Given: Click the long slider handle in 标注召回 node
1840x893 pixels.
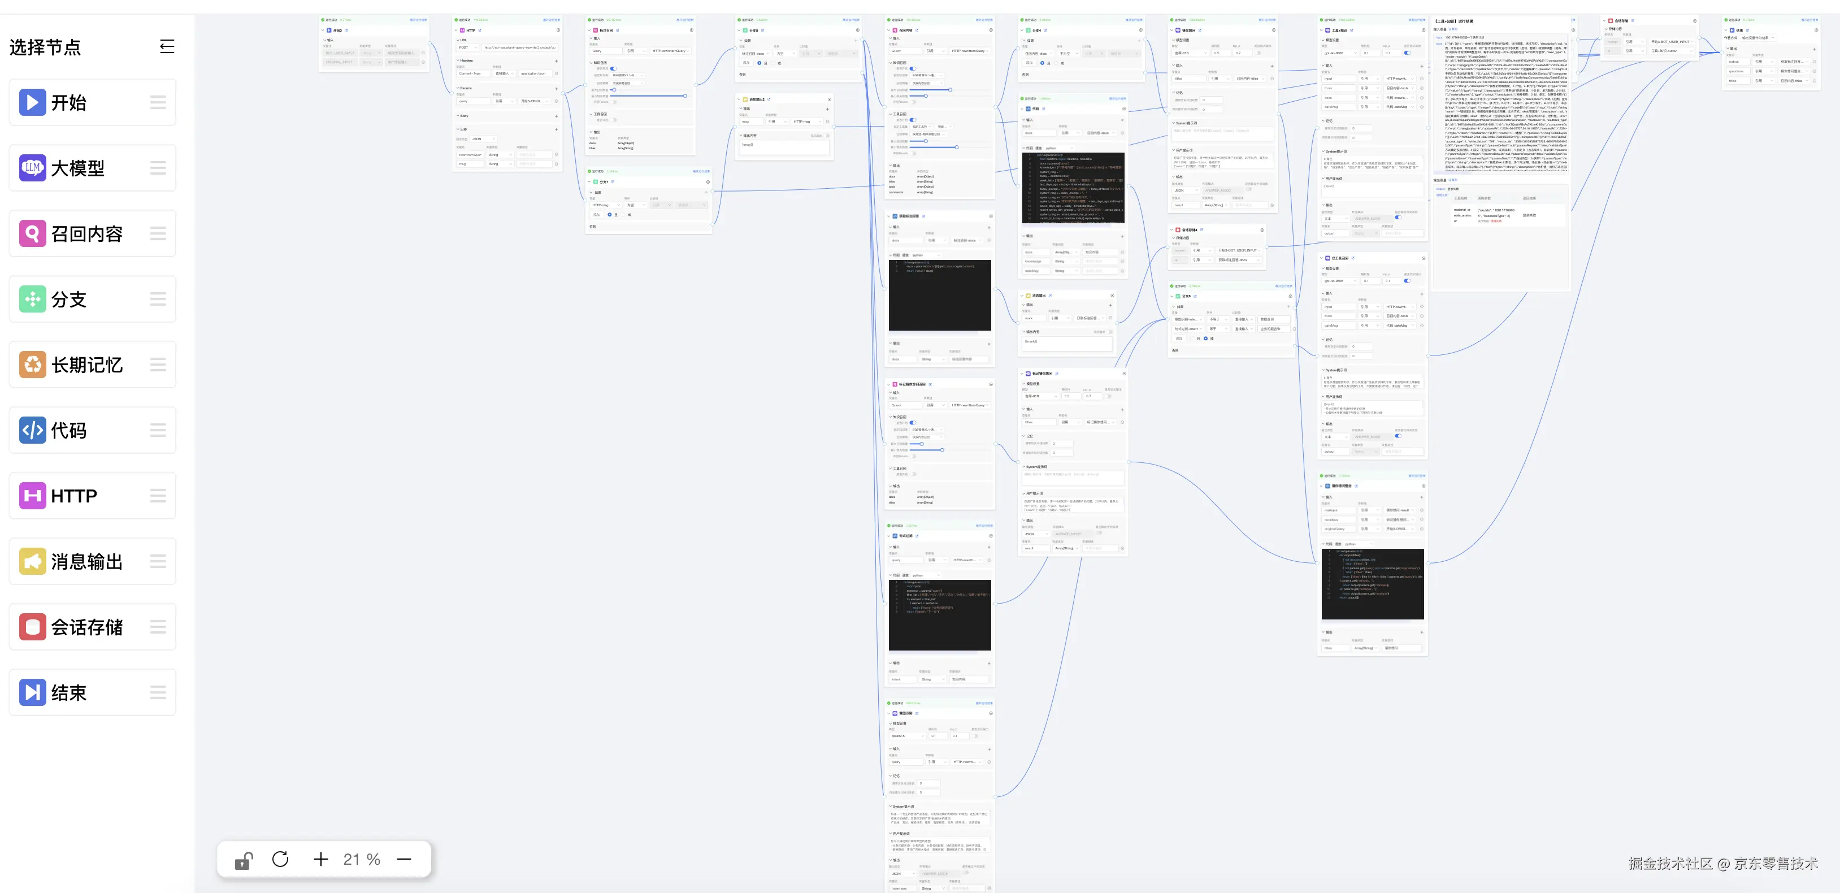Looking at the screenshot, I should (684, 96).
